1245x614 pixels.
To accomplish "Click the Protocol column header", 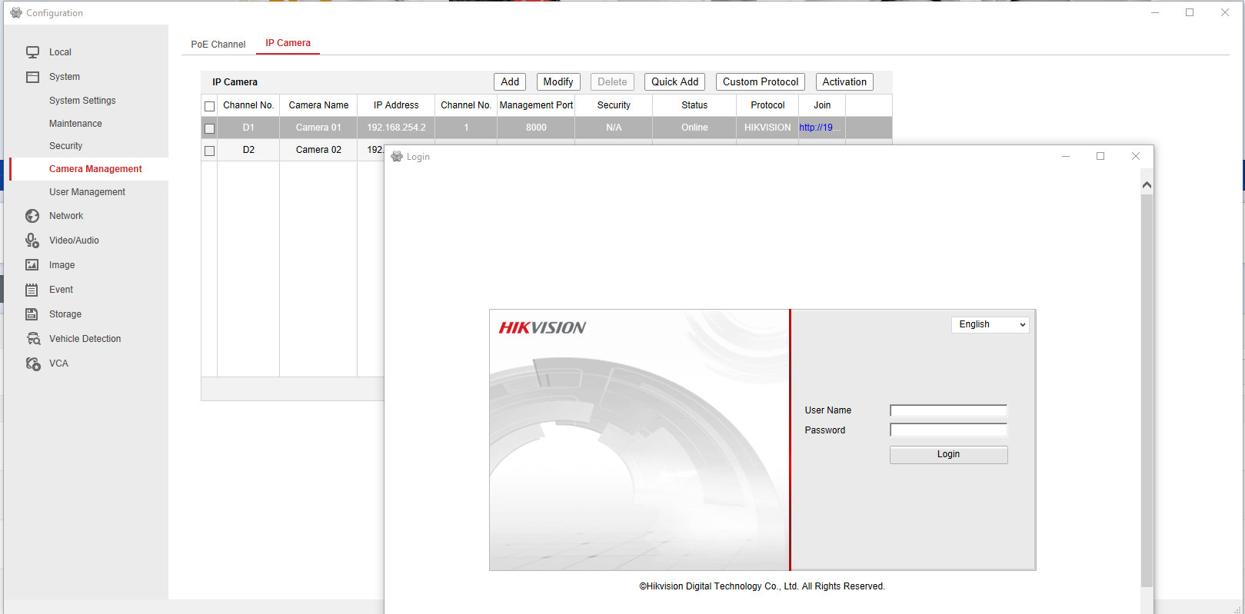I will point(767,105).
